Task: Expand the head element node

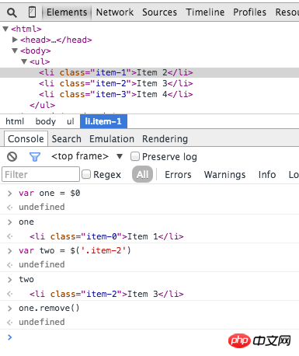Action: (15, 40)
